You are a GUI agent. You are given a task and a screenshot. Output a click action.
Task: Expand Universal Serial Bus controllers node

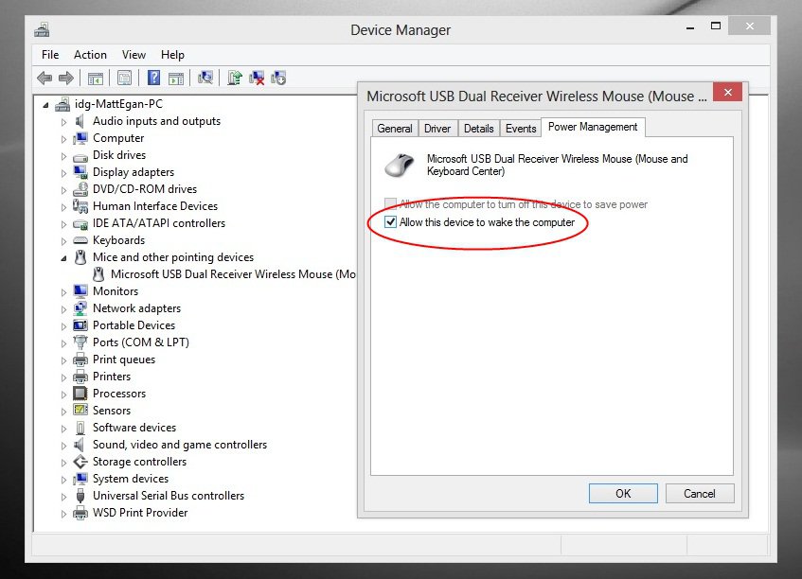click(64, 497)
